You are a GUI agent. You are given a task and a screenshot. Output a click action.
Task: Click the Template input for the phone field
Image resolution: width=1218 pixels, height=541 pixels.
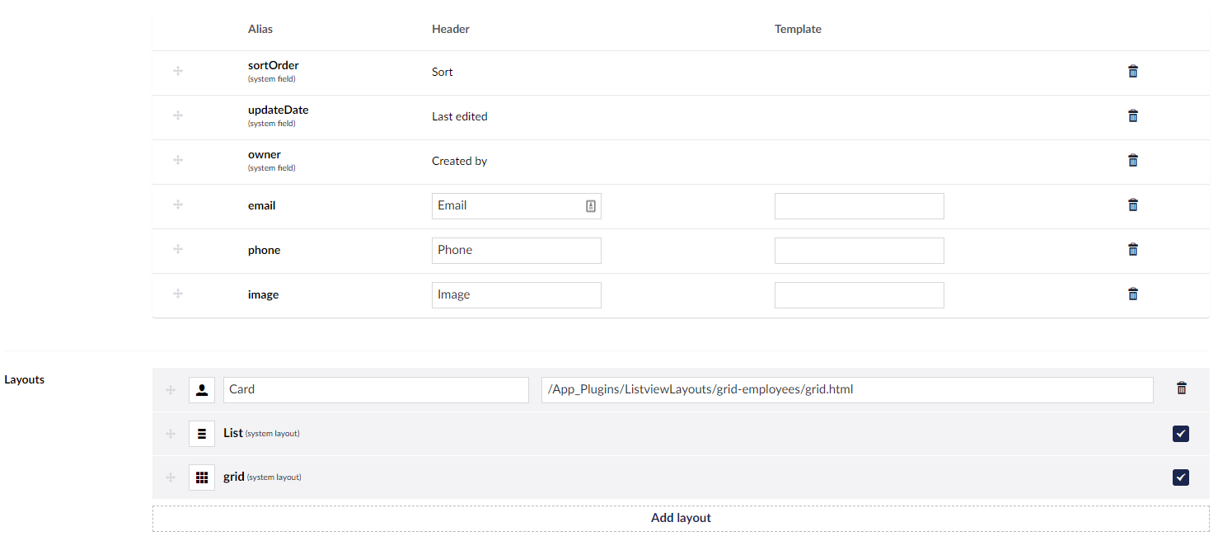pos(859,250)
